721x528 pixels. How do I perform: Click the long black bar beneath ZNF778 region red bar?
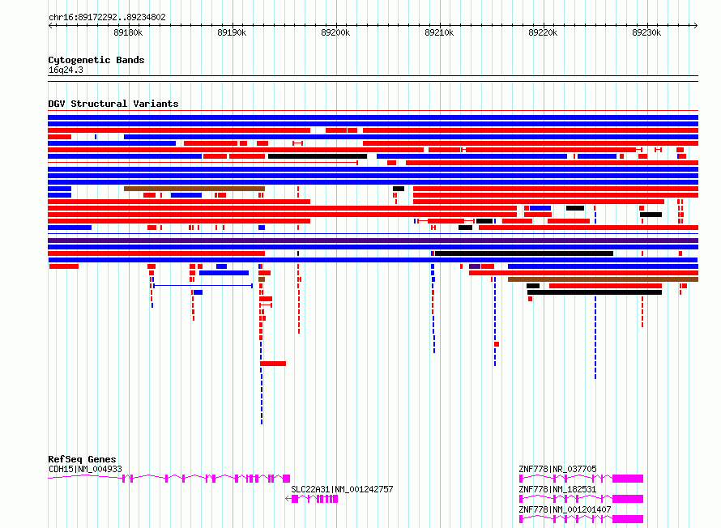[x=595, y=292]
